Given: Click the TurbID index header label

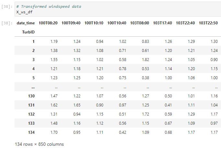Looking at the screenshot, I should click(x=28, y=32).
